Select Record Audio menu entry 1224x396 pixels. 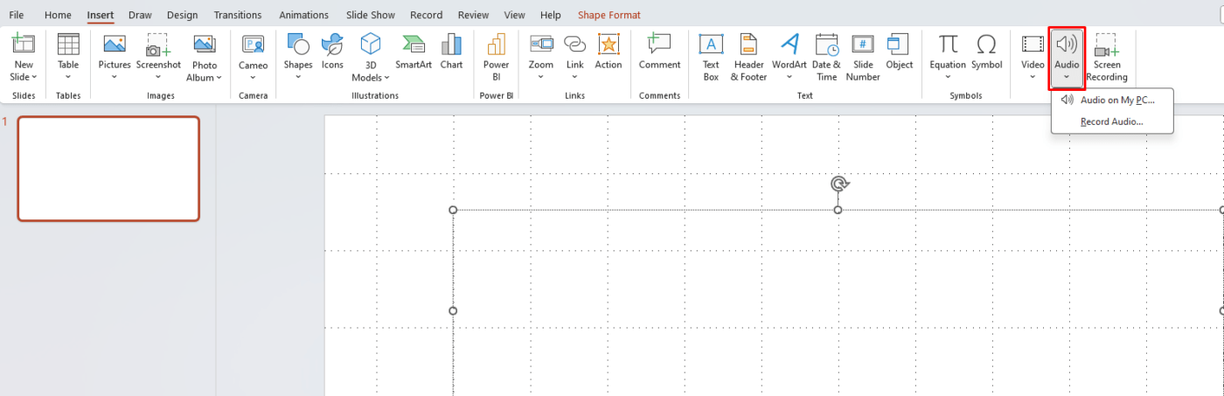click(1111, 122)
